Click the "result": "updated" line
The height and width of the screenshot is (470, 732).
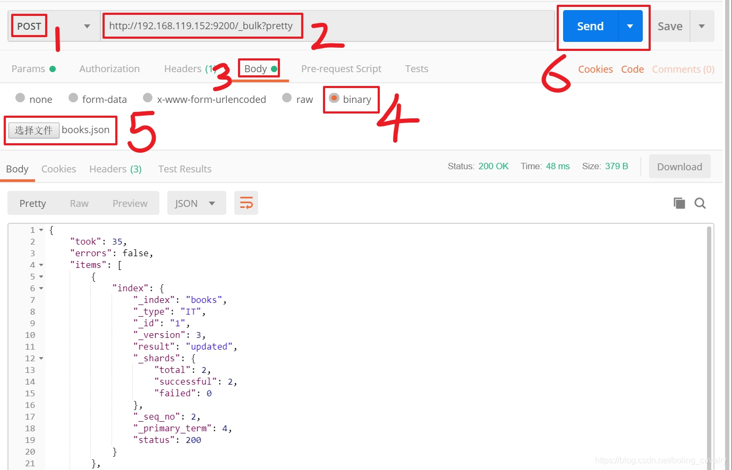pos(185,347)
